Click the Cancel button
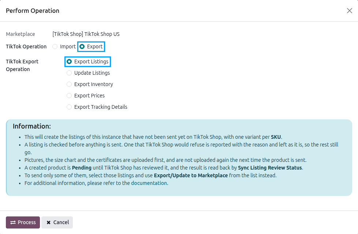The height and width of the screenshot is (234, 358). tap(57, 222)
